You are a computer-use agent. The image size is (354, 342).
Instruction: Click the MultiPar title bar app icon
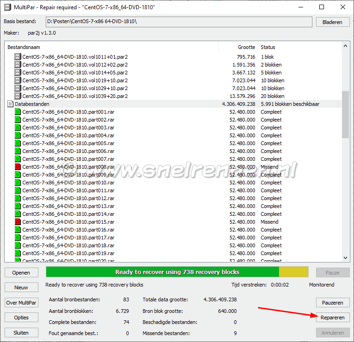(8, 7)
